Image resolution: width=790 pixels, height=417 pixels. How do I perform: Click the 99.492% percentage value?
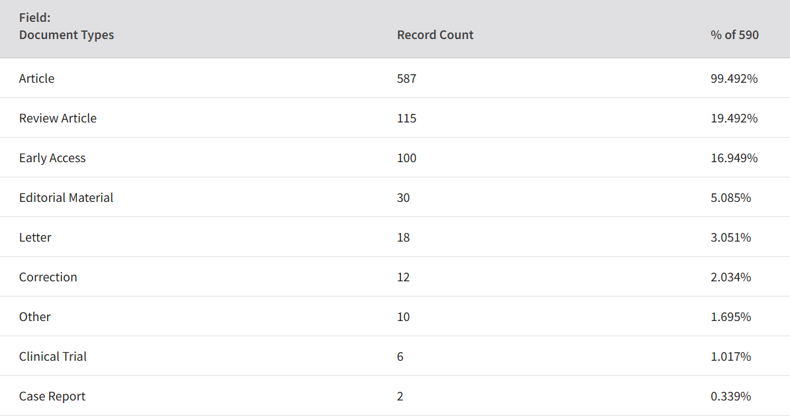point(734,79)
